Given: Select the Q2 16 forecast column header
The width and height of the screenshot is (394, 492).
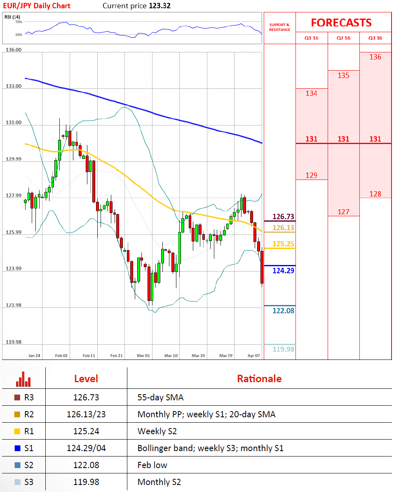Looking at the screenshot, I should (343, 38).
